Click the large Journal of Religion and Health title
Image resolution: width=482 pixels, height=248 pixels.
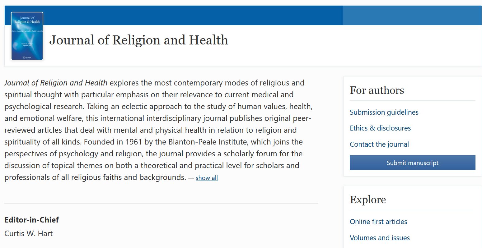pos(139,40)
